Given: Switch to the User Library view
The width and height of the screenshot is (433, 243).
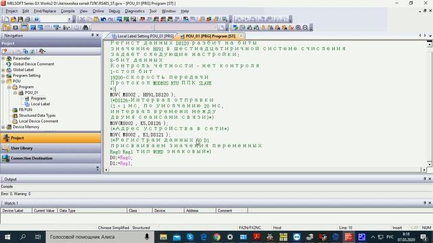Looking at the screenshot, I should [x=51, y=148].
